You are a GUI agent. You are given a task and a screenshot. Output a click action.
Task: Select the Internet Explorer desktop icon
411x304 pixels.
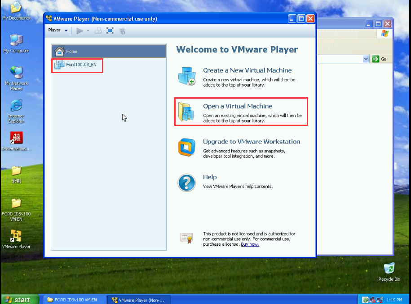[x=16, y=111]
